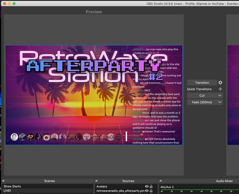Click the Quick Transitions label
The width and height of the screenshot is (239, 194).
[199, 89]
